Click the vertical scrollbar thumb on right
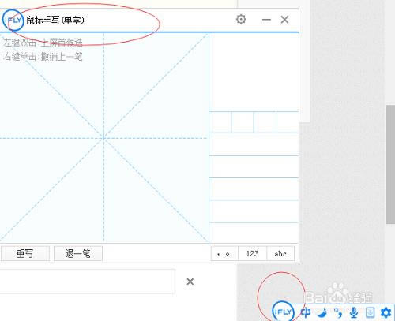The image size is (395, 321). (x=390, y=164)
